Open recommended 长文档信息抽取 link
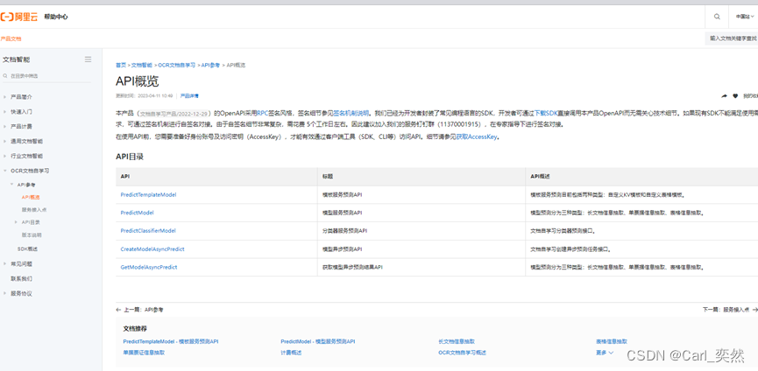The width and height of the screenshot is (758, 371). tap(457, 341)
